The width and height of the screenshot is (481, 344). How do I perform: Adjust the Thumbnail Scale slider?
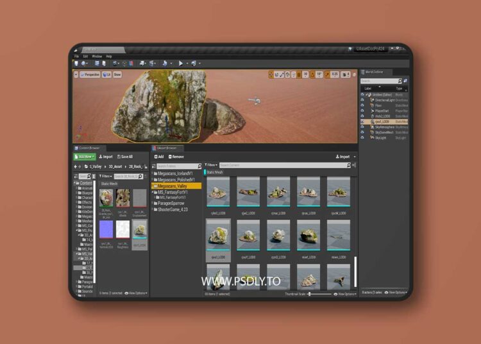(310, 294)
